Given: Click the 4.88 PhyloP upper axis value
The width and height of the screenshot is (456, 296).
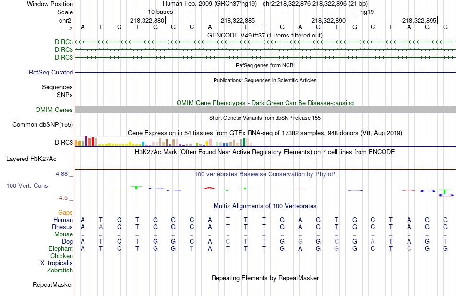Looking at the screenshot, I should coord(61,174).
